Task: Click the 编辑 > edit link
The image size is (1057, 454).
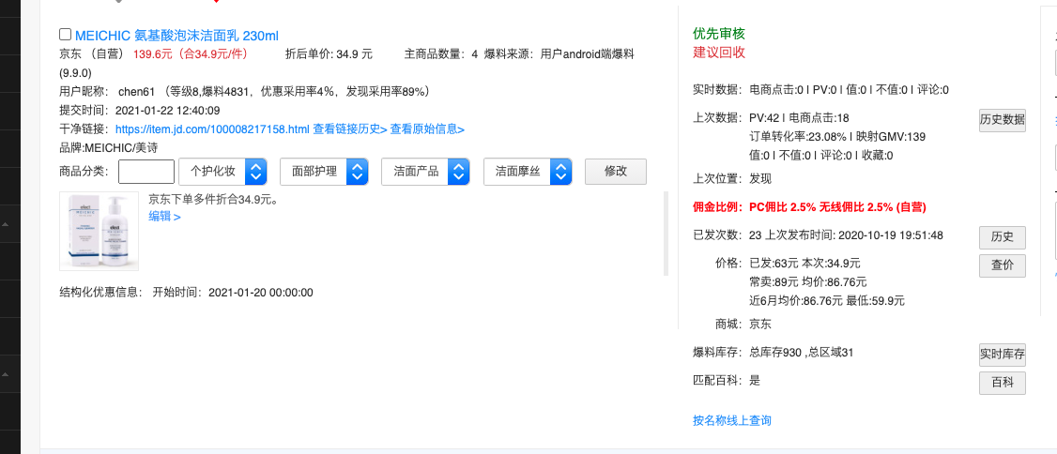Action: tap(164, 217)
